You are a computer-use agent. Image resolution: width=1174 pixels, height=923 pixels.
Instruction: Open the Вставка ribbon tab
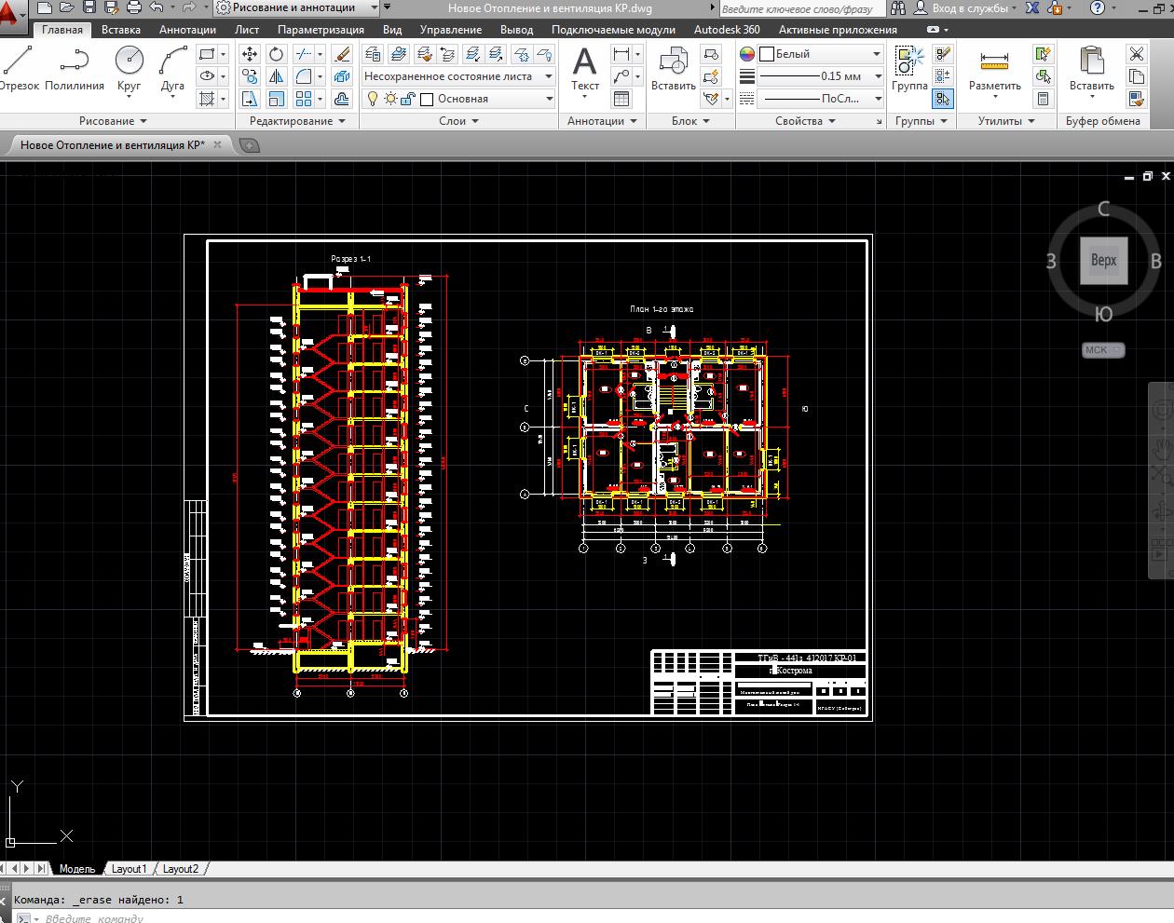[121, 30]
